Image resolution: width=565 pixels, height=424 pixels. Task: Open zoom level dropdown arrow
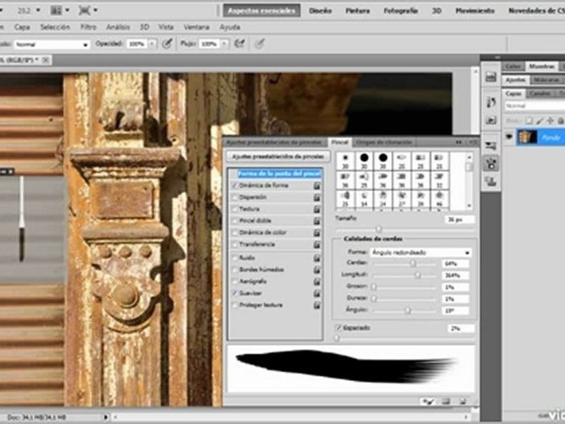tap(39, 11)
